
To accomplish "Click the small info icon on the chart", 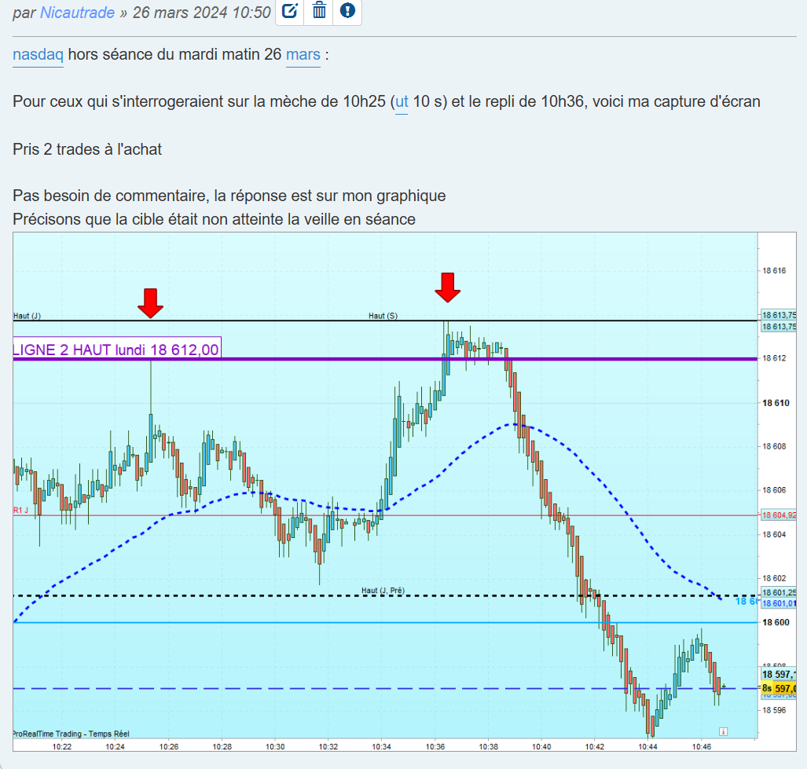I will pos(723,731).
